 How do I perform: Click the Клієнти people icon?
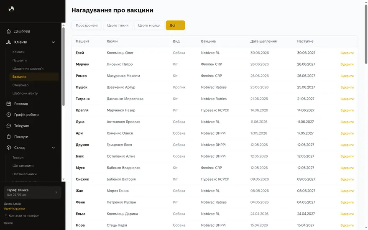coord(9,42)
